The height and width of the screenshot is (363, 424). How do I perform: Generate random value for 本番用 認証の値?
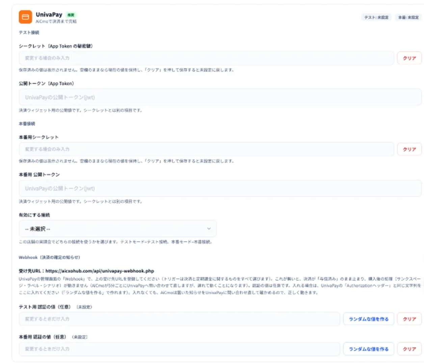[369, 349]
